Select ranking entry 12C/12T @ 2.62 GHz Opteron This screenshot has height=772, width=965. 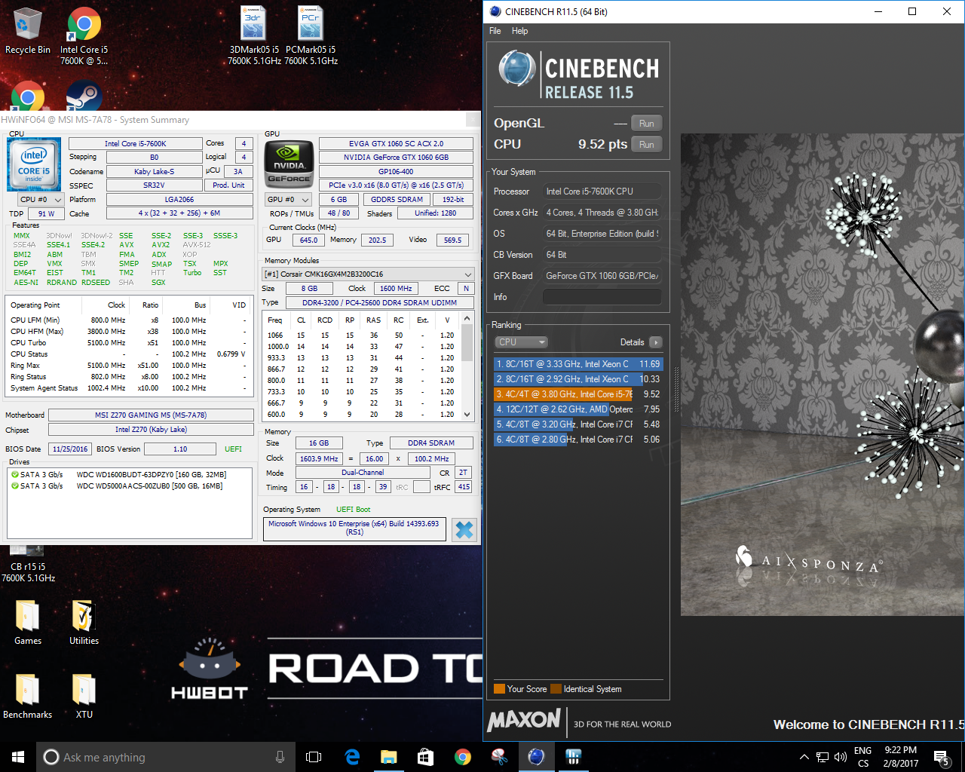click(x=578, y=409)
